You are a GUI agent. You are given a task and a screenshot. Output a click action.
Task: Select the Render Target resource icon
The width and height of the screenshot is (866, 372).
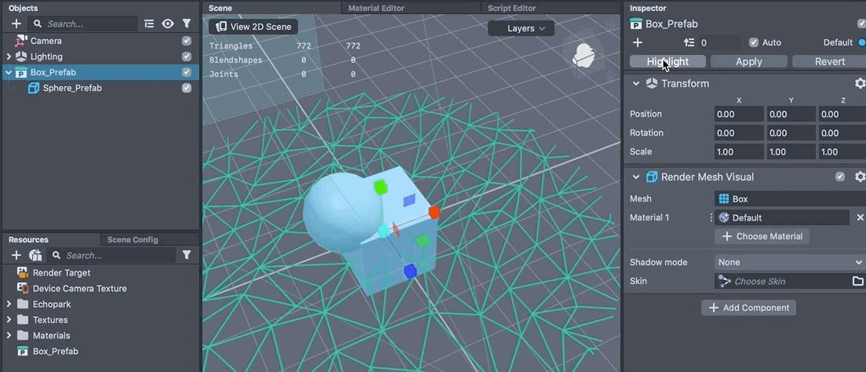click(x=23, y=272)
